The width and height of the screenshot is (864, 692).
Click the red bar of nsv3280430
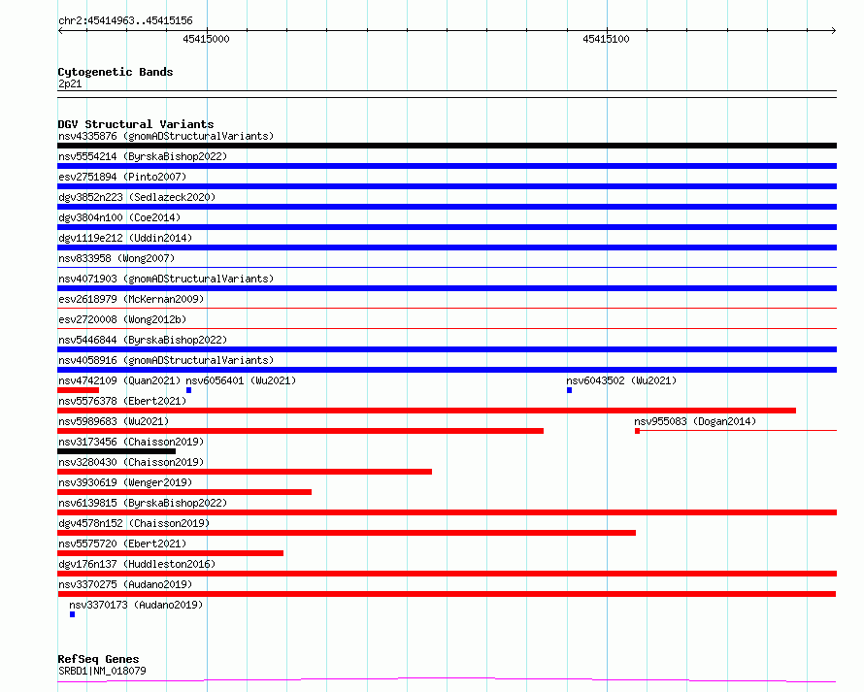point(245,472)
